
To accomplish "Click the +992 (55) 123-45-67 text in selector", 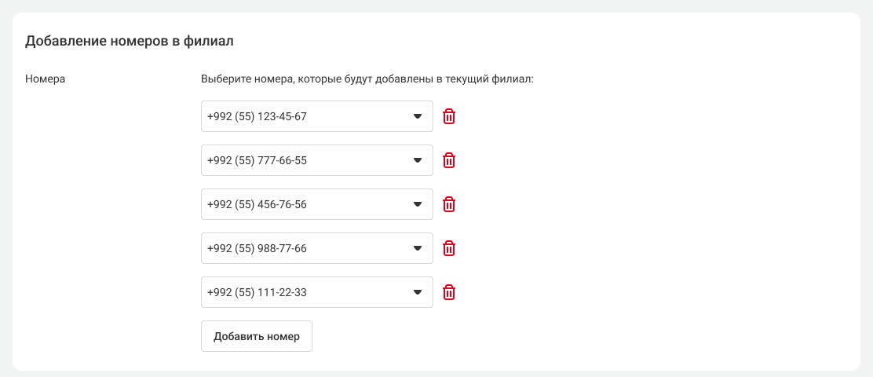I will 257,116.
